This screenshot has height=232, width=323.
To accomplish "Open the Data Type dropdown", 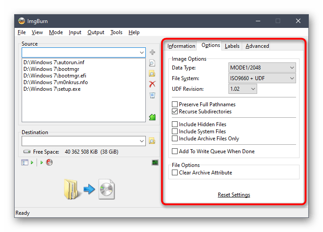I will pos(262,68).
